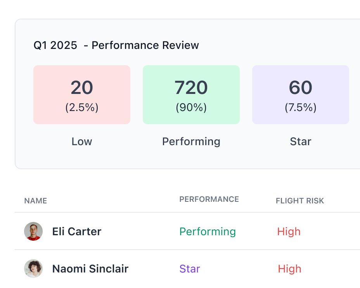Click Naomi Sinclair's High flight risk
Viewport: 360px width, 288px height.
289,269
